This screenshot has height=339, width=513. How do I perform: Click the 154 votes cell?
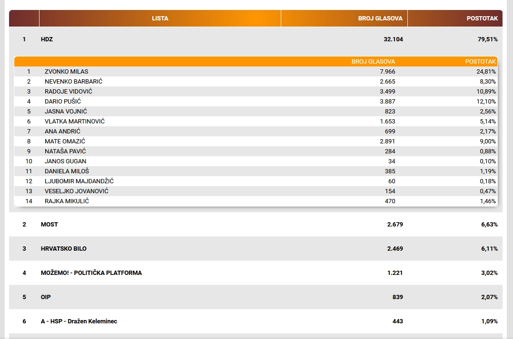[390, 191]
